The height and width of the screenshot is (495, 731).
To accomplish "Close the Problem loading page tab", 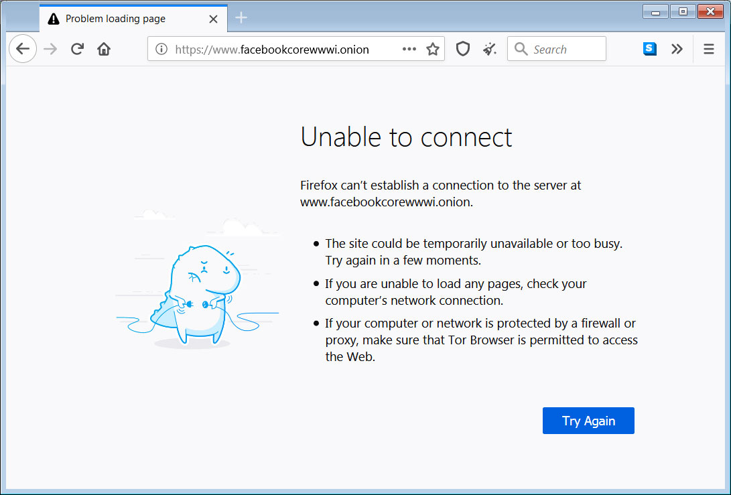I will (x=213, y=19).
